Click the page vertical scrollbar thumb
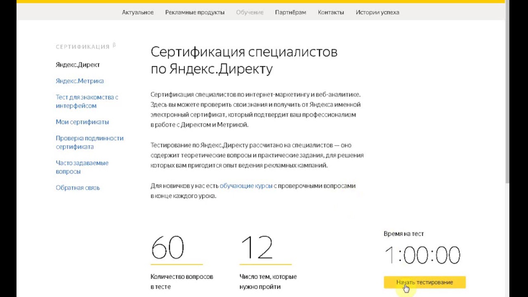 (507, 92)
